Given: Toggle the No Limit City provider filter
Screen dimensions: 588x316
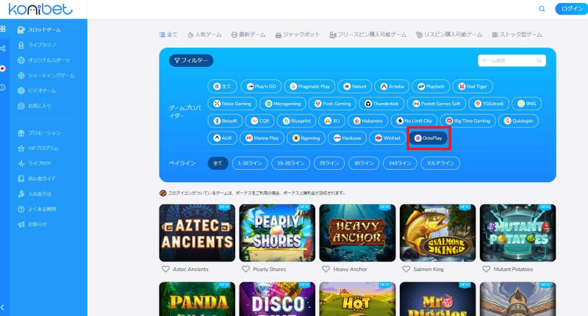Looking at the screenshot, I should (x=414, y=121).
